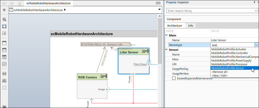Open the Stereotype Add dropdown arrow
The image size is (259, 108).
[x=256, y=45]
